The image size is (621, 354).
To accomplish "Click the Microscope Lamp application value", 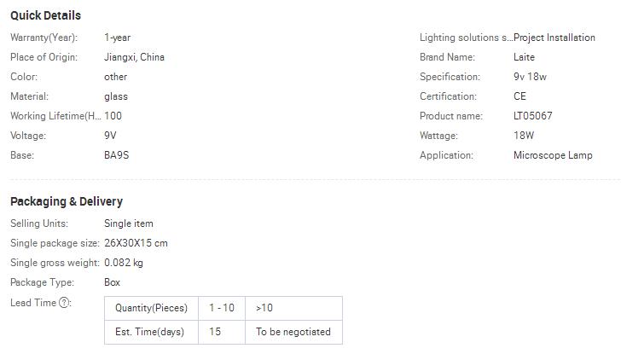I will [x=553, y=155].
